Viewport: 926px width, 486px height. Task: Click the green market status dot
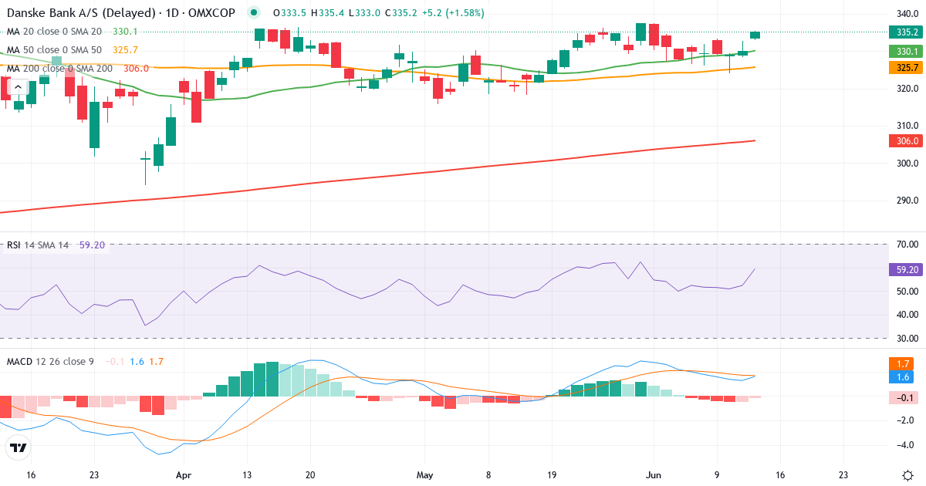pos(254,12)
